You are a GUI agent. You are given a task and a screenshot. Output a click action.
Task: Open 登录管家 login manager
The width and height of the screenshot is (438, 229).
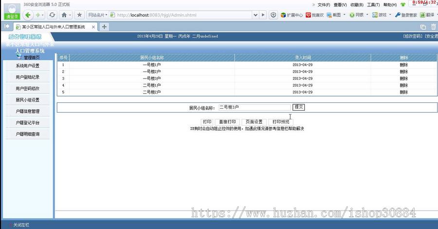click(406, 15)
